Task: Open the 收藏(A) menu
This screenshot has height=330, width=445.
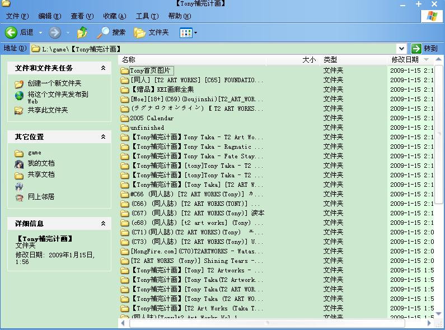Action: pos(115,16)
